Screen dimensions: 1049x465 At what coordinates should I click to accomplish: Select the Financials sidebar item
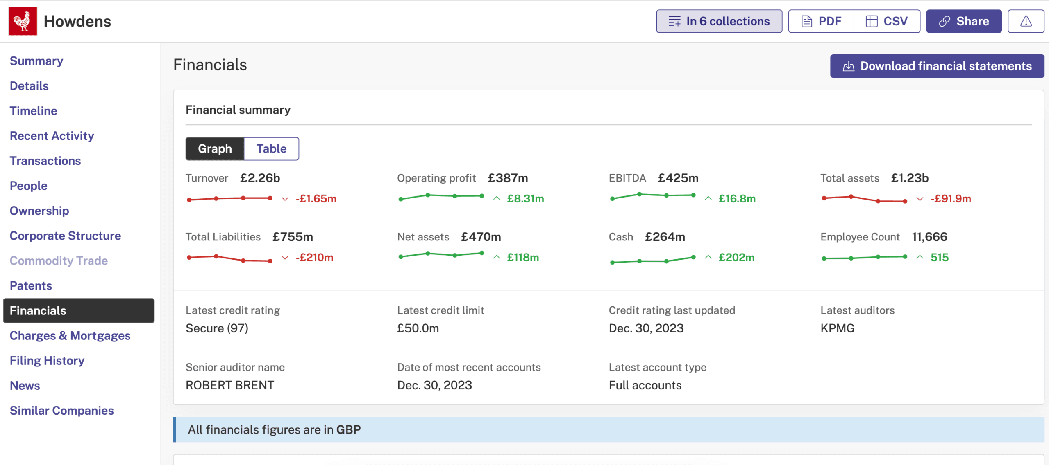pyautogui.click(x=79, y=311)
